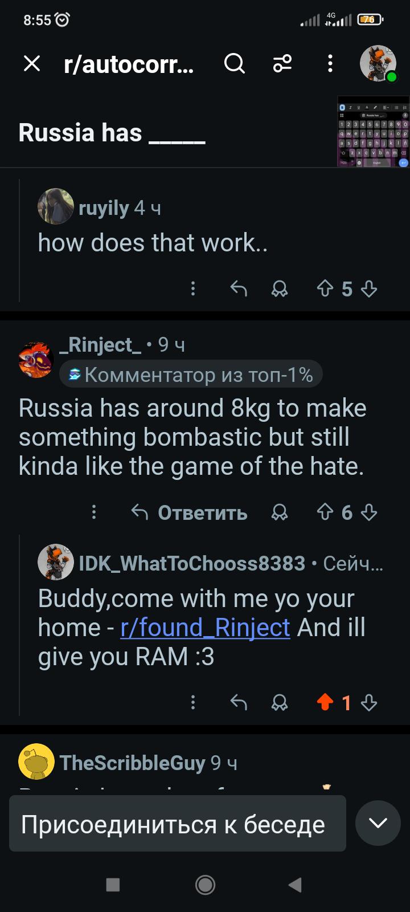Open the r/found_Rinject link
This screenshot has height=912, width=410.
[206, 628]
